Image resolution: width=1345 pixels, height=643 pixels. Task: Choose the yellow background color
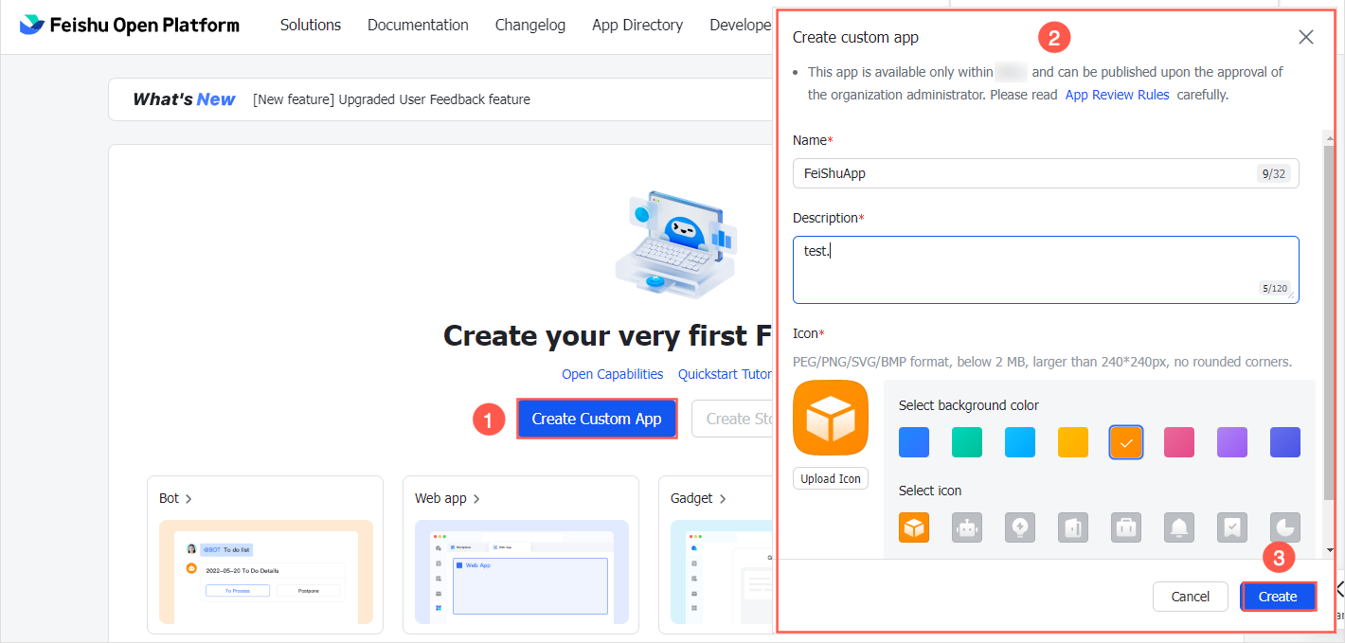[1073, 442]
